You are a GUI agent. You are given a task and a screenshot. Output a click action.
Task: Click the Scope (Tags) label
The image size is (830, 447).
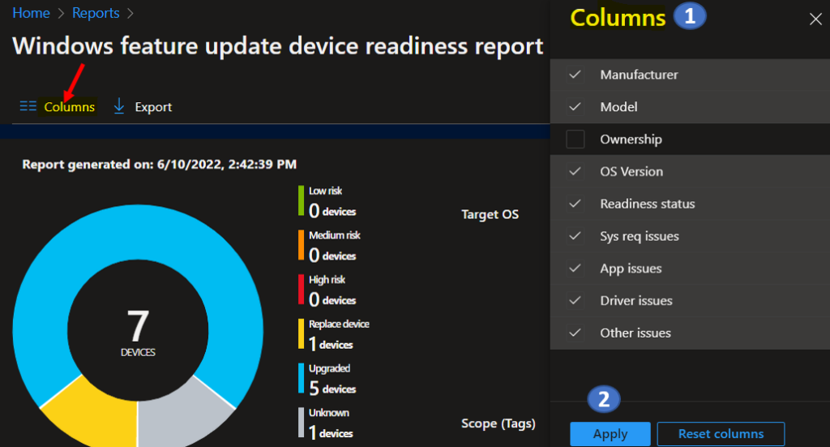498,423
